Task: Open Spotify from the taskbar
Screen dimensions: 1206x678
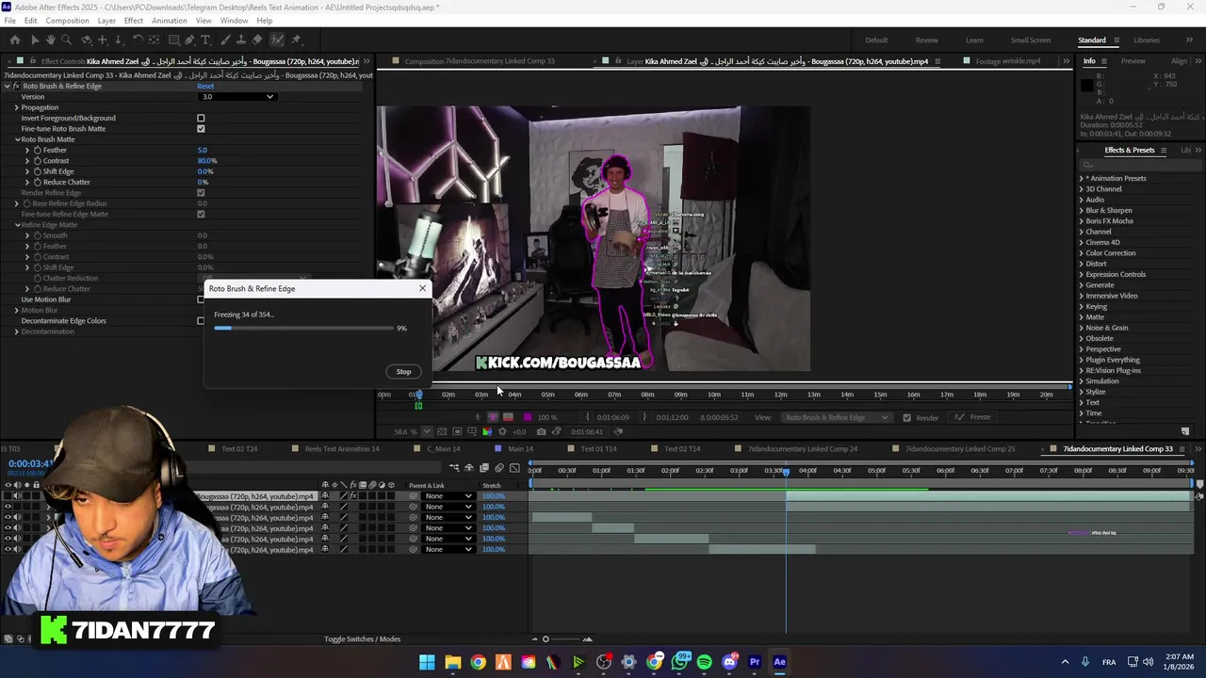Action: [705, 662]
